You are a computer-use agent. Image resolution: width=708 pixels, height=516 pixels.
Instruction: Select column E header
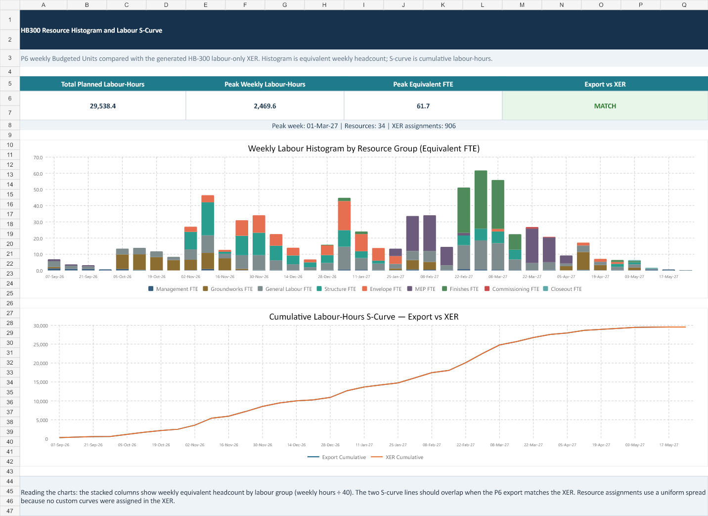point(206,5)
